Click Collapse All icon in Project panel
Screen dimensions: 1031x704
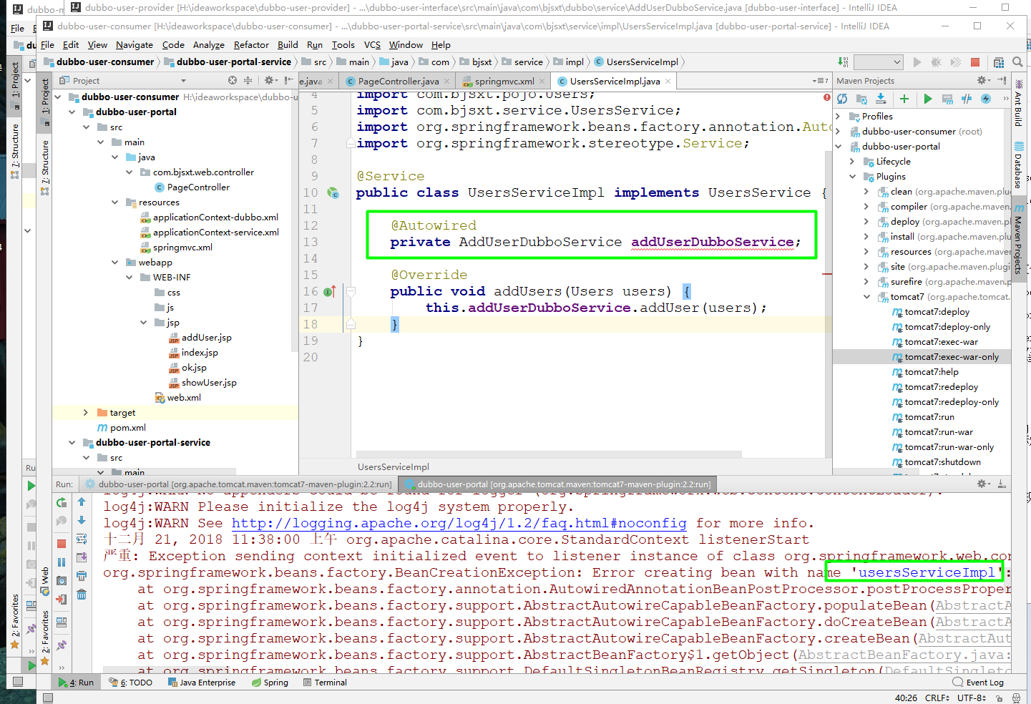pos(248,80)
